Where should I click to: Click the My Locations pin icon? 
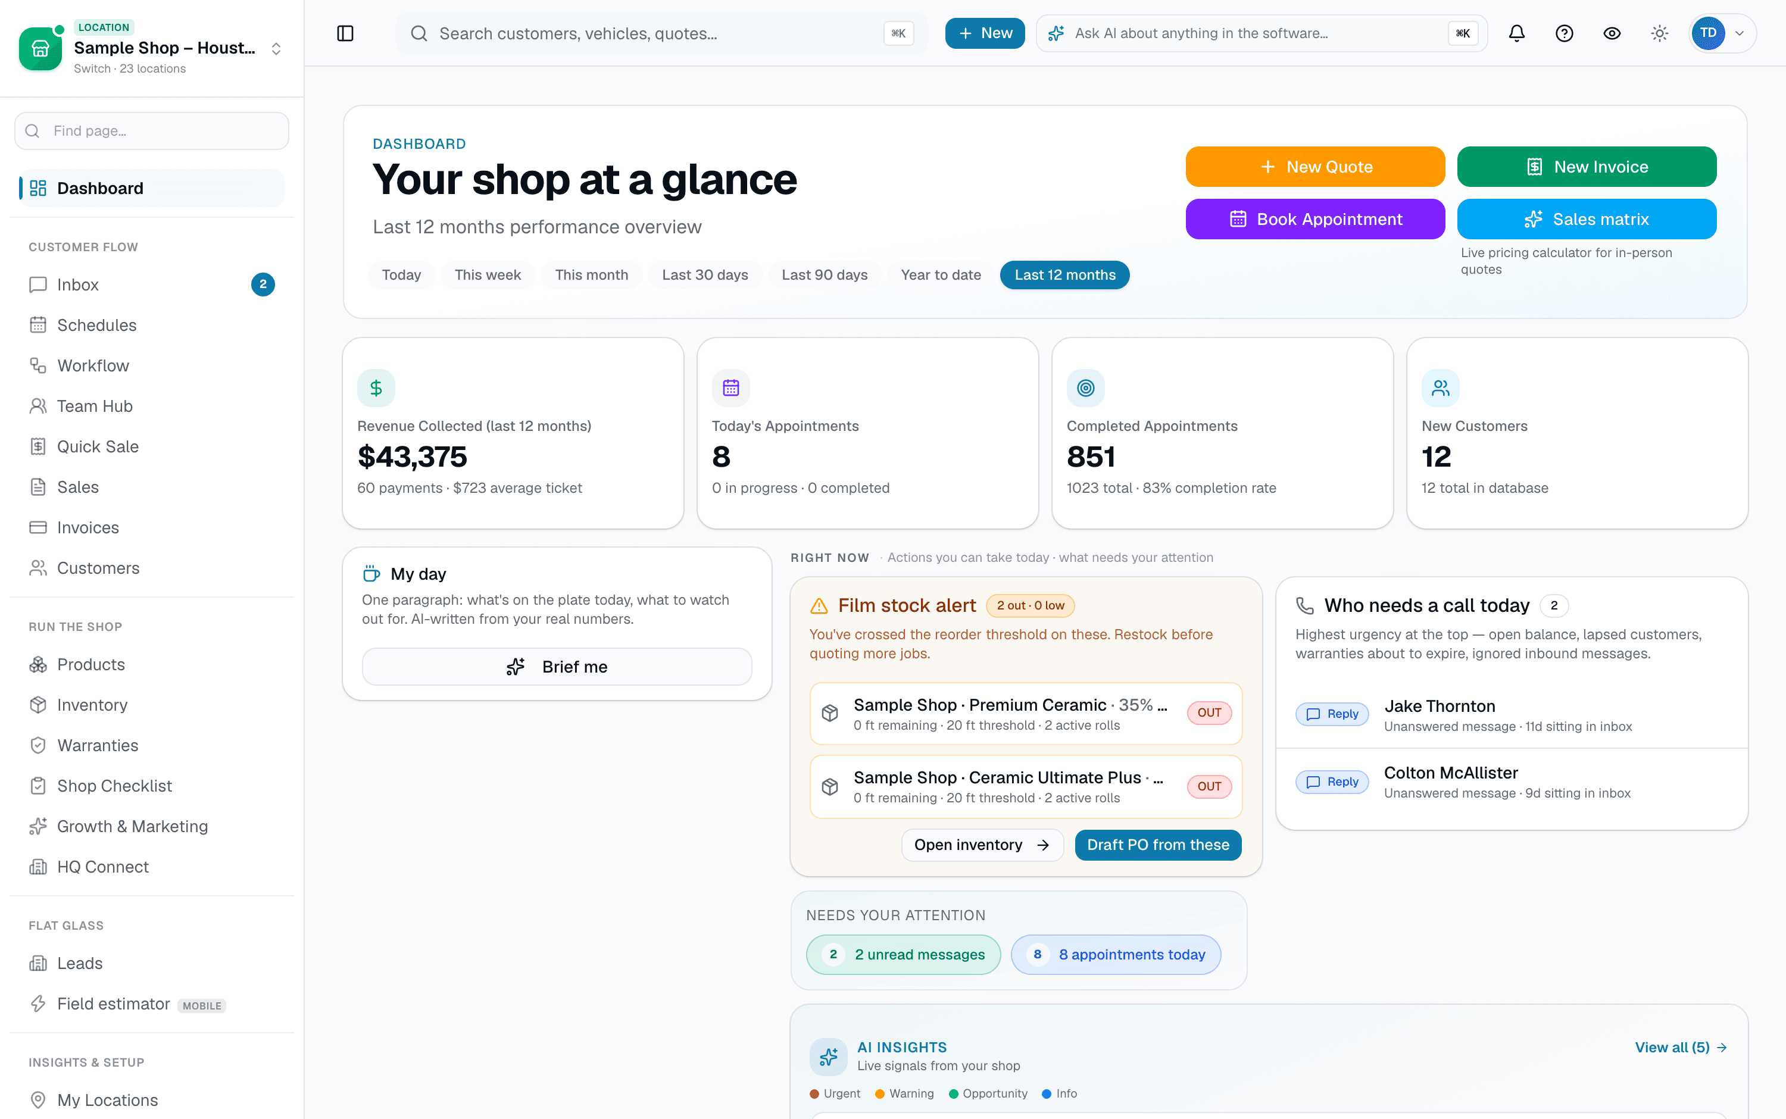[x=38, y=1100]
